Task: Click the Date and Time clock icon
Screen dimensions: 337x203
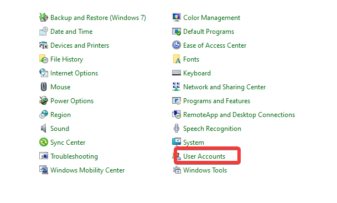Action: pos(44,31)
